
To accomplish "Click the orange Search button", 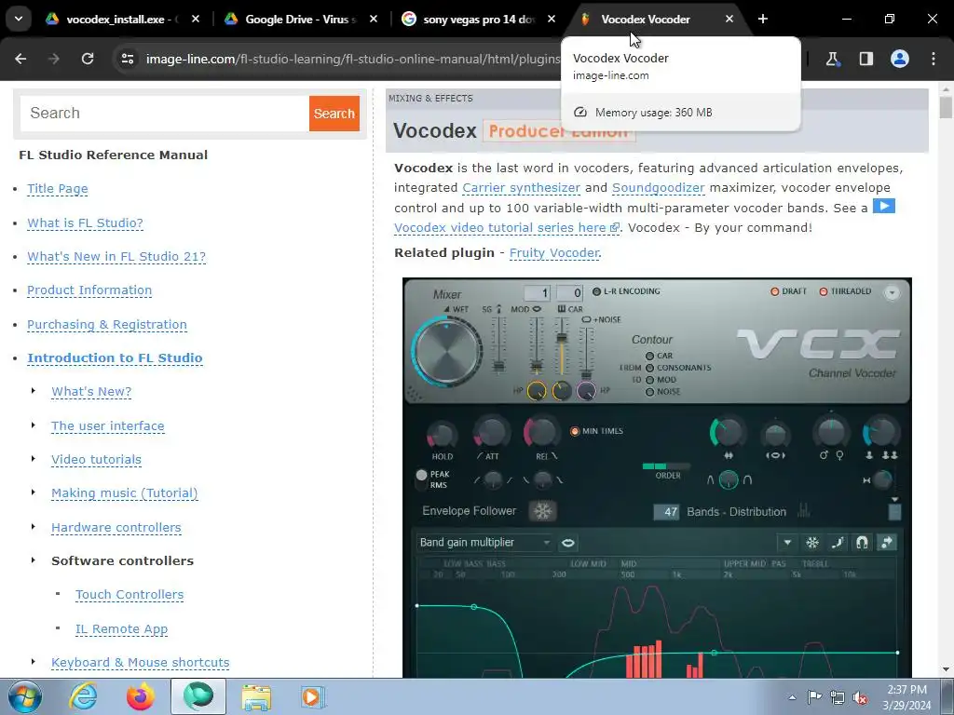I will 334,113.
